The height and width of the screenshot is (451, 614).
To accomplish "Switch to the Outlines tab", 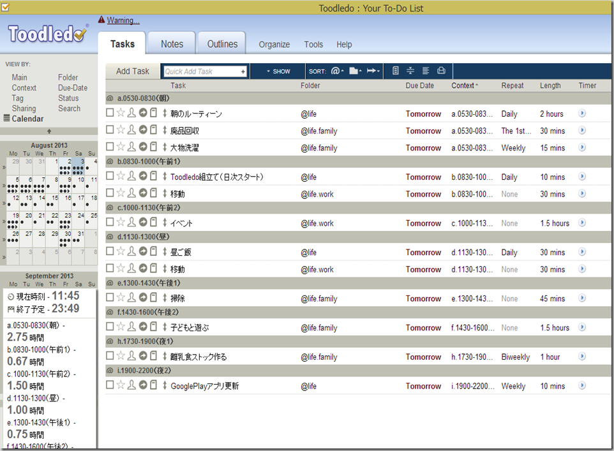I will [222, 43].
